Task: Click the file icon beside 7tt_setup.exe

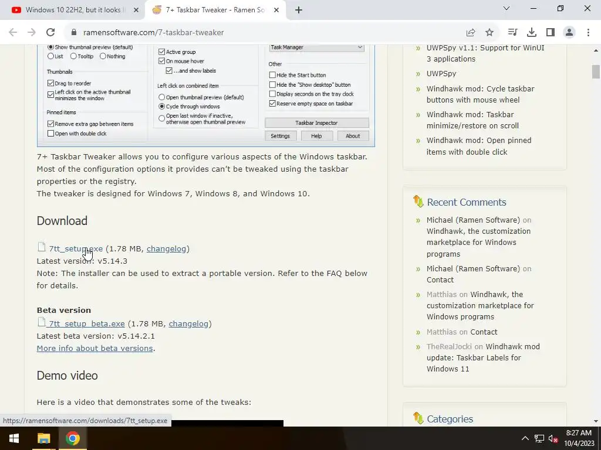Action: (42, 247)
